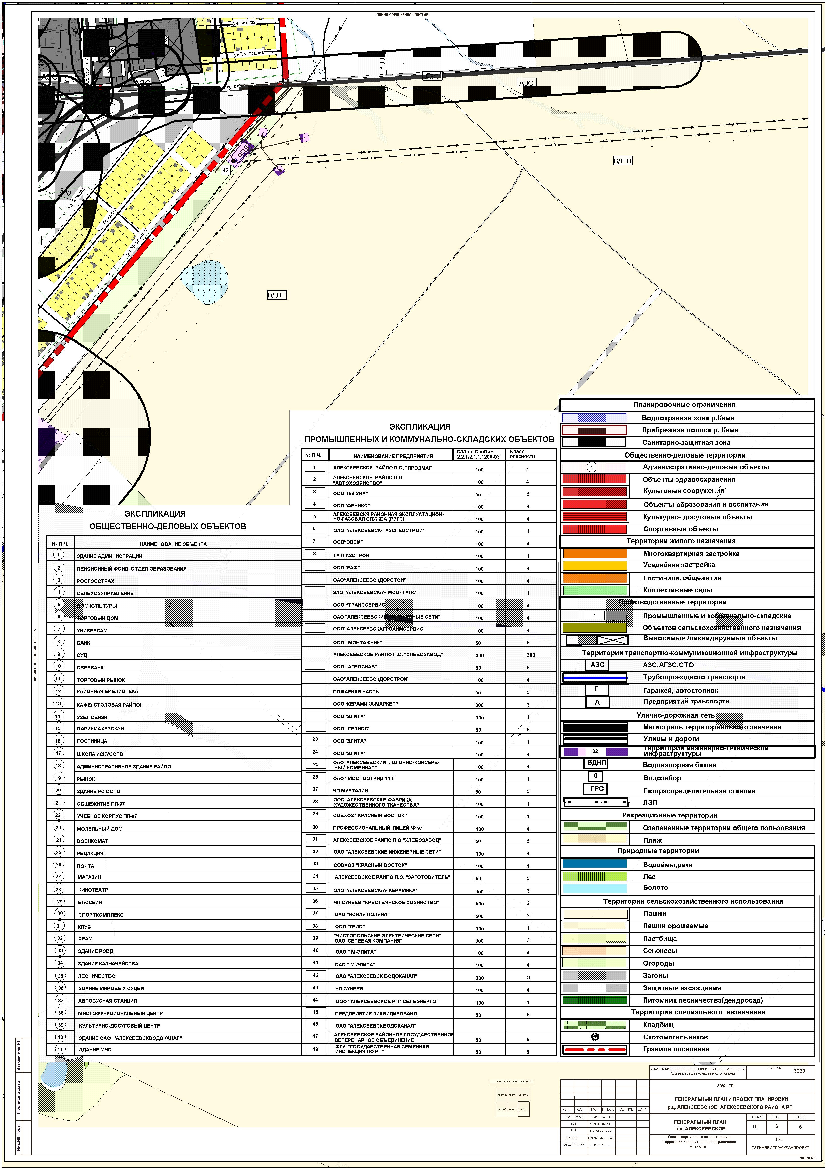This screenshot has height=1169, width=826.
Task: Pick the green Коллективные сады swatch
Action: tap(595, 590)
